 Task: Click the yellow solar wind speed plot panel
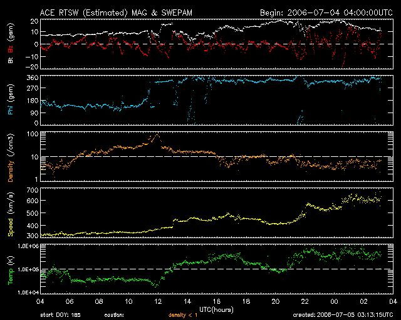pyautogui.click(x=217, y=212)
